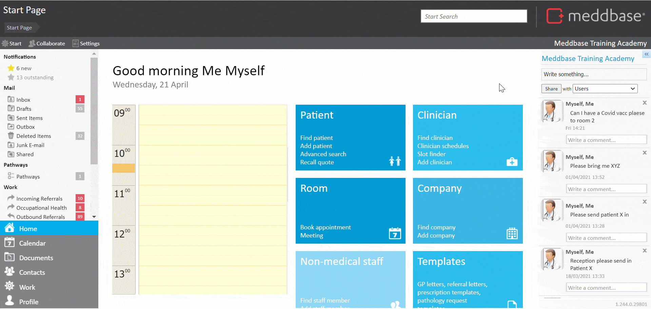Open Junk E-mail folder

[x=30, y=145]
